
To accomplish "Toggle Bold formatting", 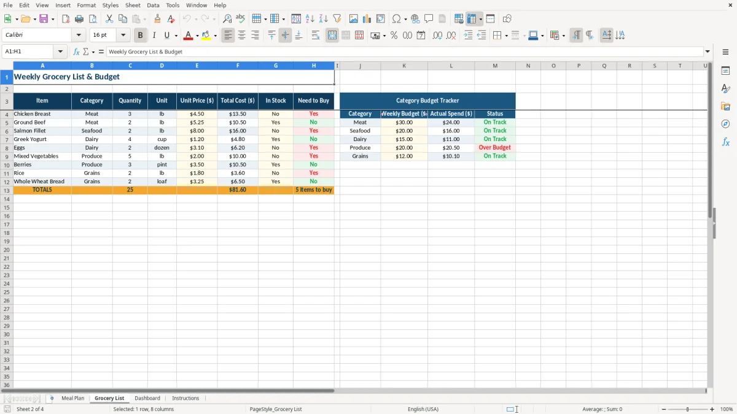I will [x=141, y=36].
